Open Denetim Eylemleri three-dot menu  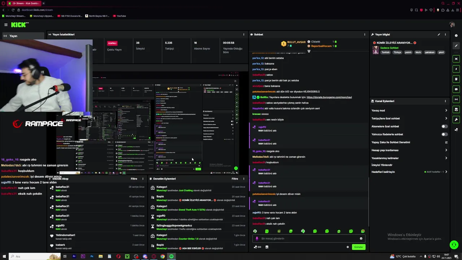pos(244,179)
